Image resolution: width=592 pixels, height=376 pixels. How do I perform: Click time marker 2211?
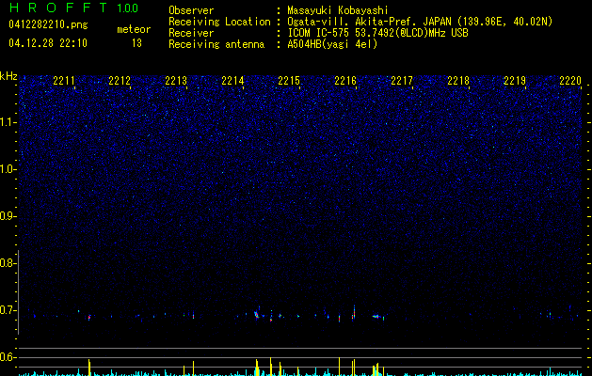click(x=64, y=81)
